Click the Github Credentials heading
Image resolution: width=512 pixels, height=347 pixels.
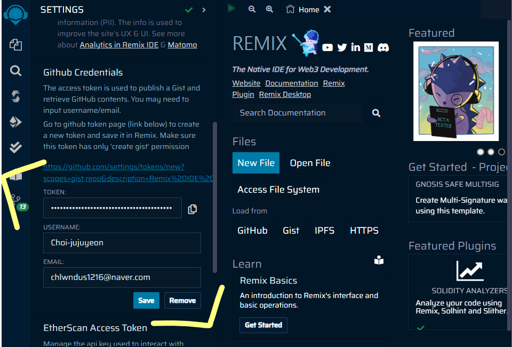point(83,72)
